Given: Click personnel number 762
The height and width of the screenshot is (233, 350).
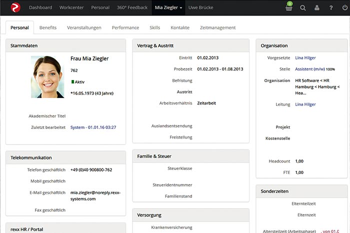Looking at the screenshot, I should (74, 70).
